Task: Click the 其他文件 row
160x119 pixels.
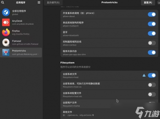Action: 109,114
